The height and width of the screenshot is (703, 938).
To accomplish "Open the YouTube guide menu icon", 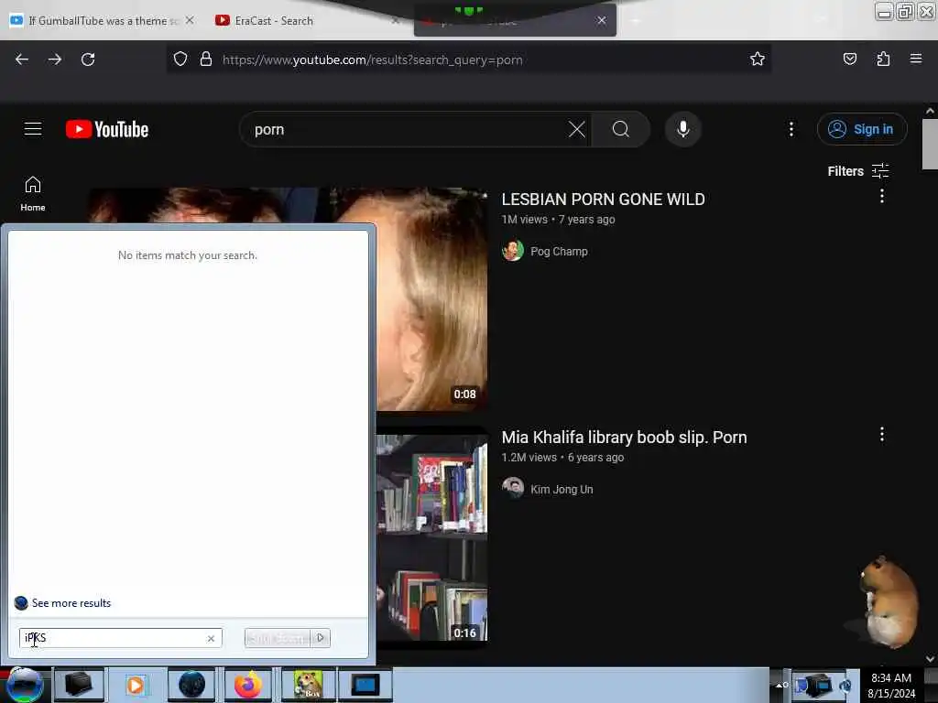I will (33, 129).
